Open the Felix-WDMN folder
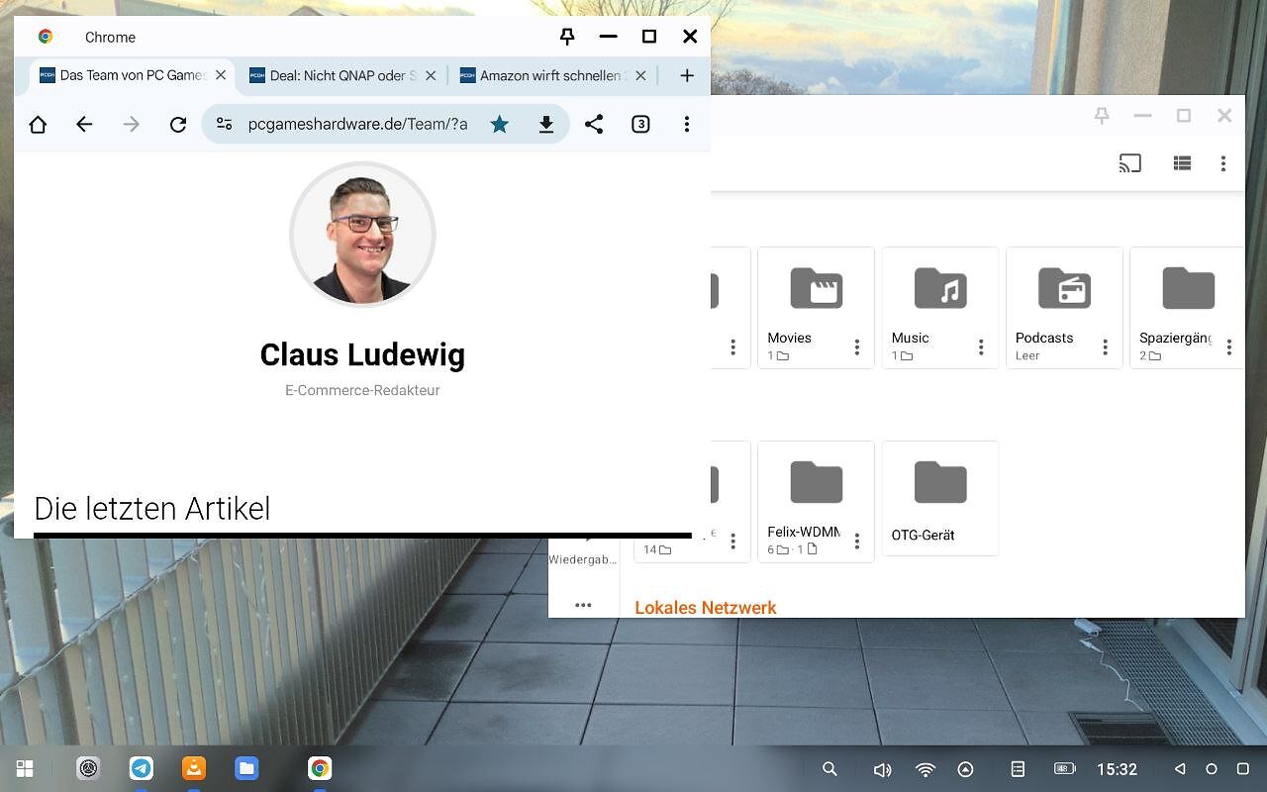The image size is (1267, 792). (816, 502)
